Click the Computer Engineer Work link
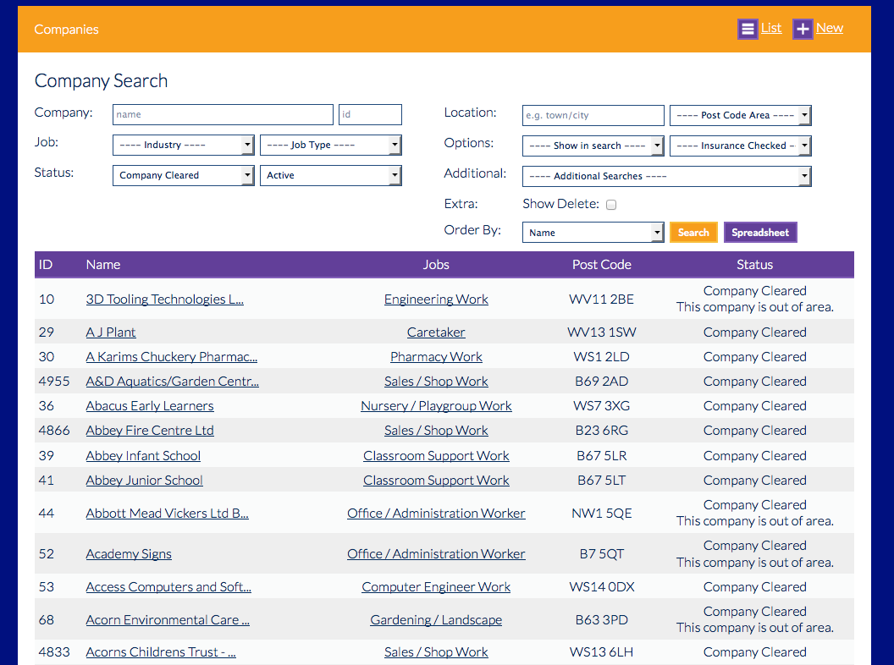The image size is (894, 665). point(436,587)
